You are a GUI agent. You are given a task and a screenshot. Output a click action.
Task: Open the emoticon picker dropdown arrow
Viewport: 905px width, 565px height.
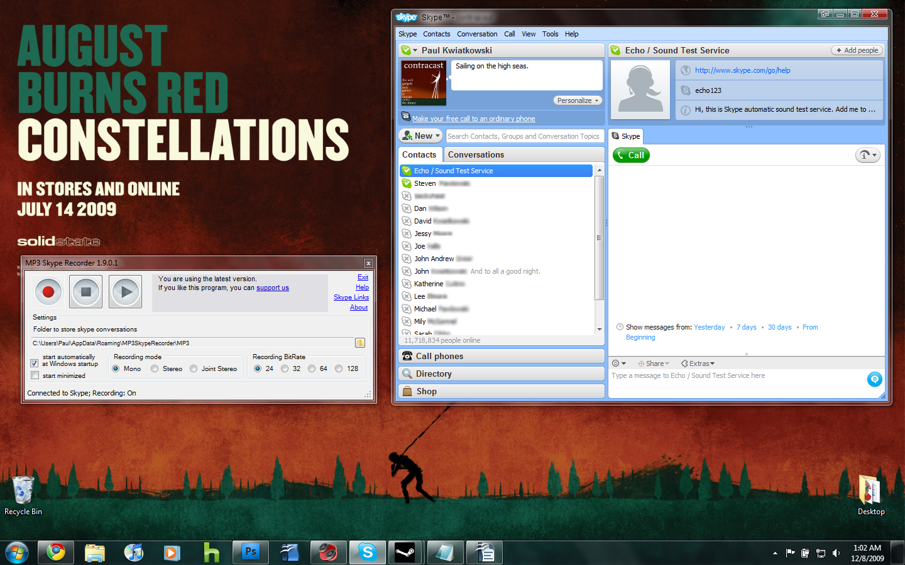tap(624, 363)
